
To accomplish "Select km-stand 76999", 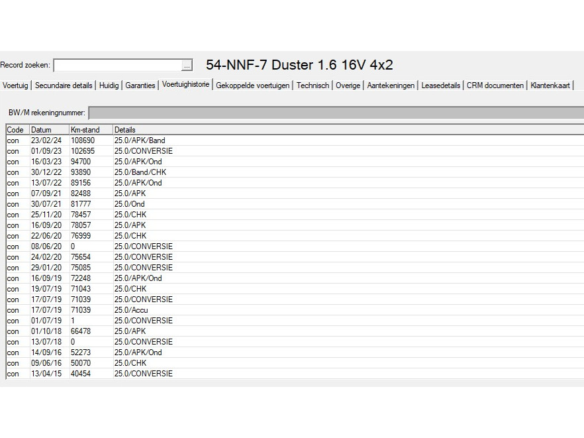I will tap(81, 236).
